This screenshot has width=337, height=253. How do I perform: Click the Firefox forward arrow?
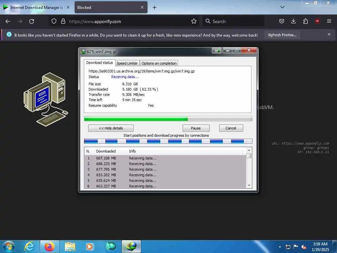pos(20,21)
